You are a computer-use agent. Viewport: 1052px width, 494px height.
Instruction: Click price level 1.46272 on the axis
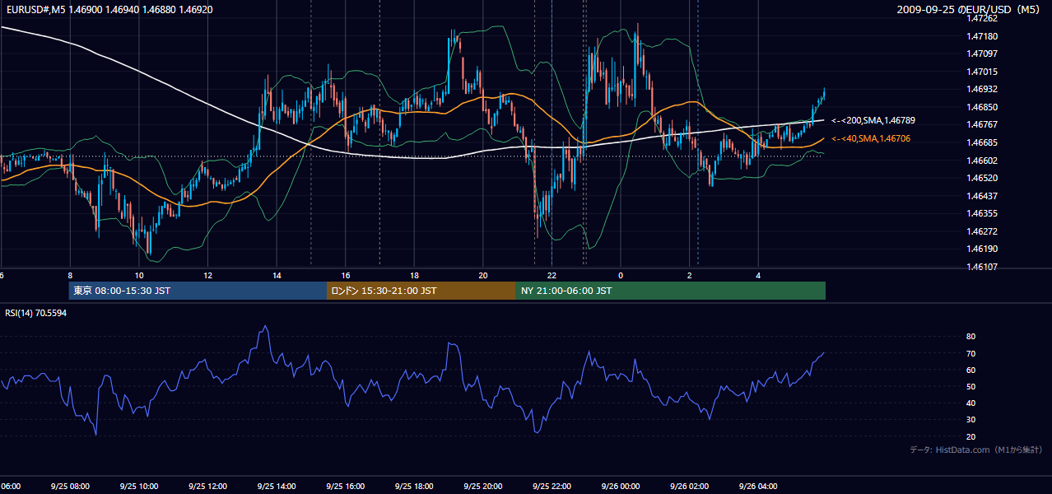point(983,231)
